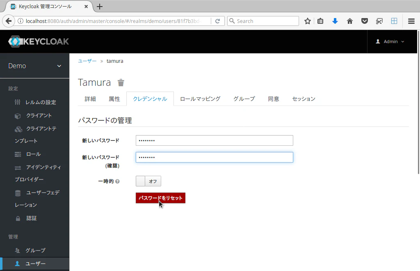Click the page vertical scrollbar
Viewport: 420px width, 271px height.
pyautogui.click(x=418, y=102)
